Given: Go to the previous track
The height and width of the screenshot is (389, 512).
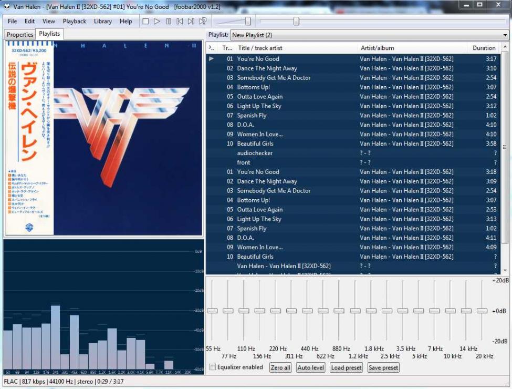Looking at the screenshot, I should pyautogui.click(x=180, y=21).
